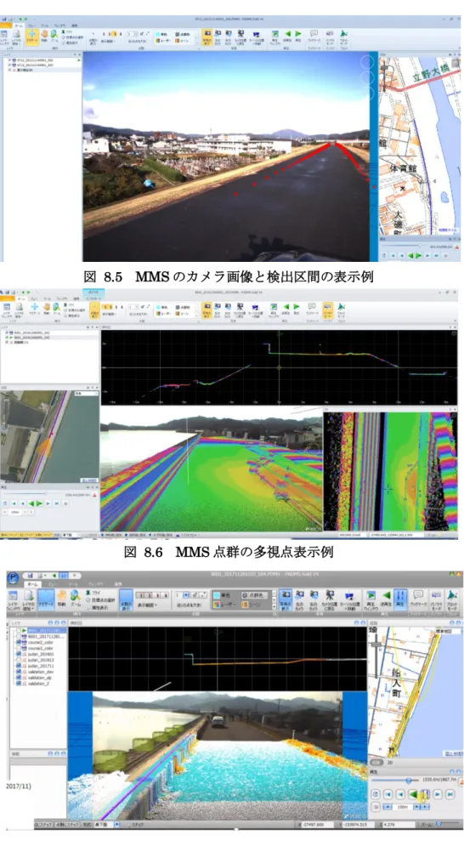Enable パノラマモード in bottom window ribbon
464x841 pixels.
tap(436, 600)
